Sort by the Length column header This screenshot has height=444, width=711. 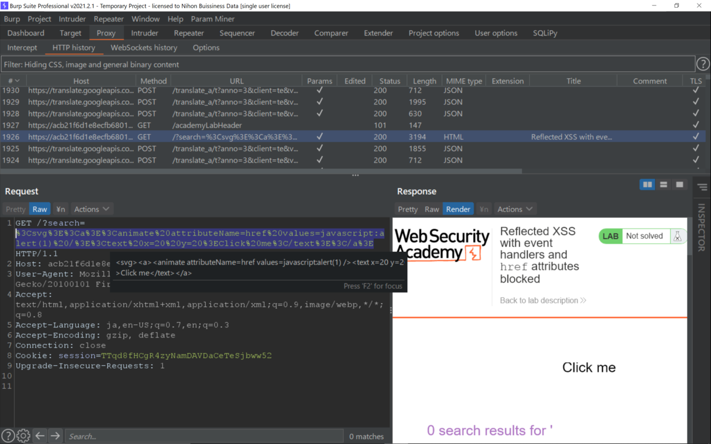(x=424, y=81)
